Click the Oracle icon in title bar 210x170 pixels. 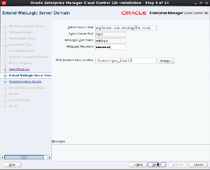tap(4, 3)
